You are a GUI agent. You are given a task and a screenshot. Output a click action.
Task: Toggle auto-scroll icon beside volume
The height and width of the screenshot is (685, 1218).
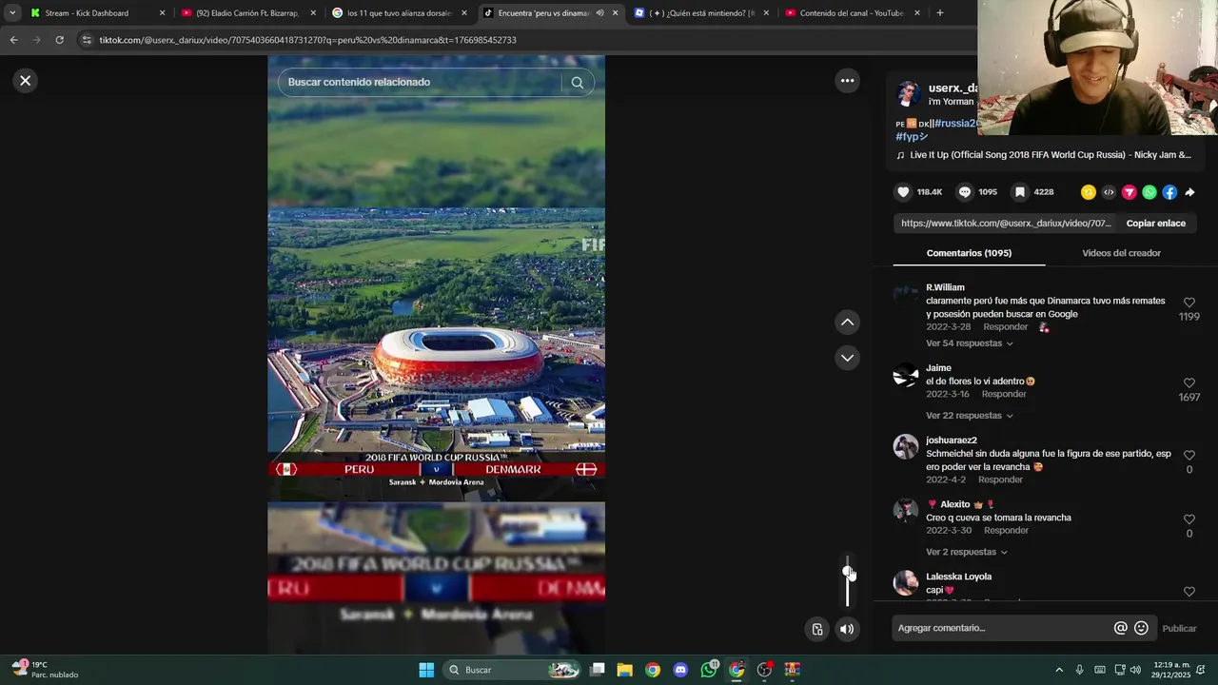816,629
